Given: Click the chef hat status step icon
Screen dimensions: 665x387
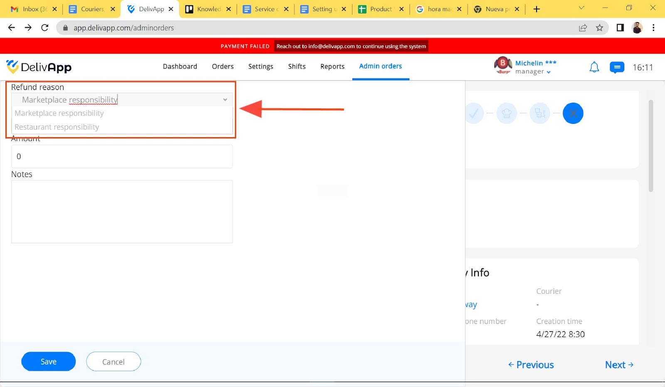Looking at the screenshot, I should pos(507,113).
